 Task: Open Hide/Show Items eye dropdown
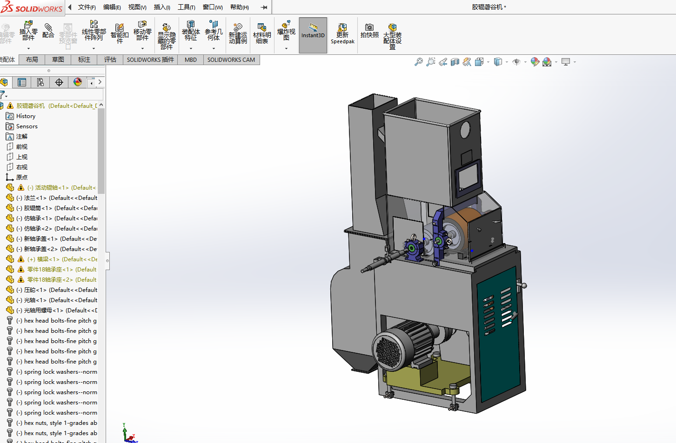pyautogui.click(x=525, y=62)
